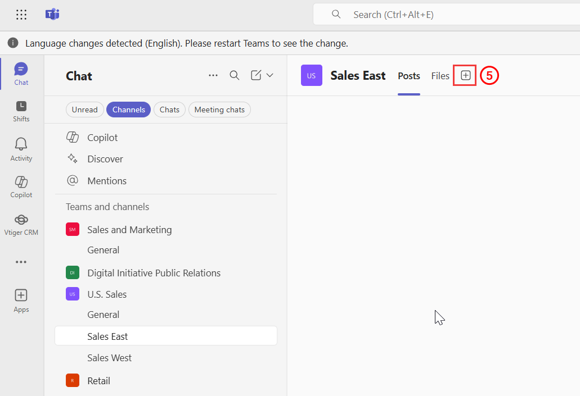The width and height of the screenshot is (580, 396).
Task: Switch to the Files tab
Action: pyautogui.click(x=440, y=76)
